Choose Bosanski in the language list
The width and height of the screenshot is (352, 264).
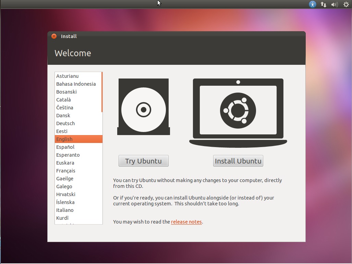[x=78, y=92]
